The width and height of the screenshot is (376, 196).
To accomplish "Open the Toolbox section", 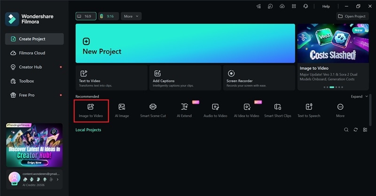I will coord(34,81).
